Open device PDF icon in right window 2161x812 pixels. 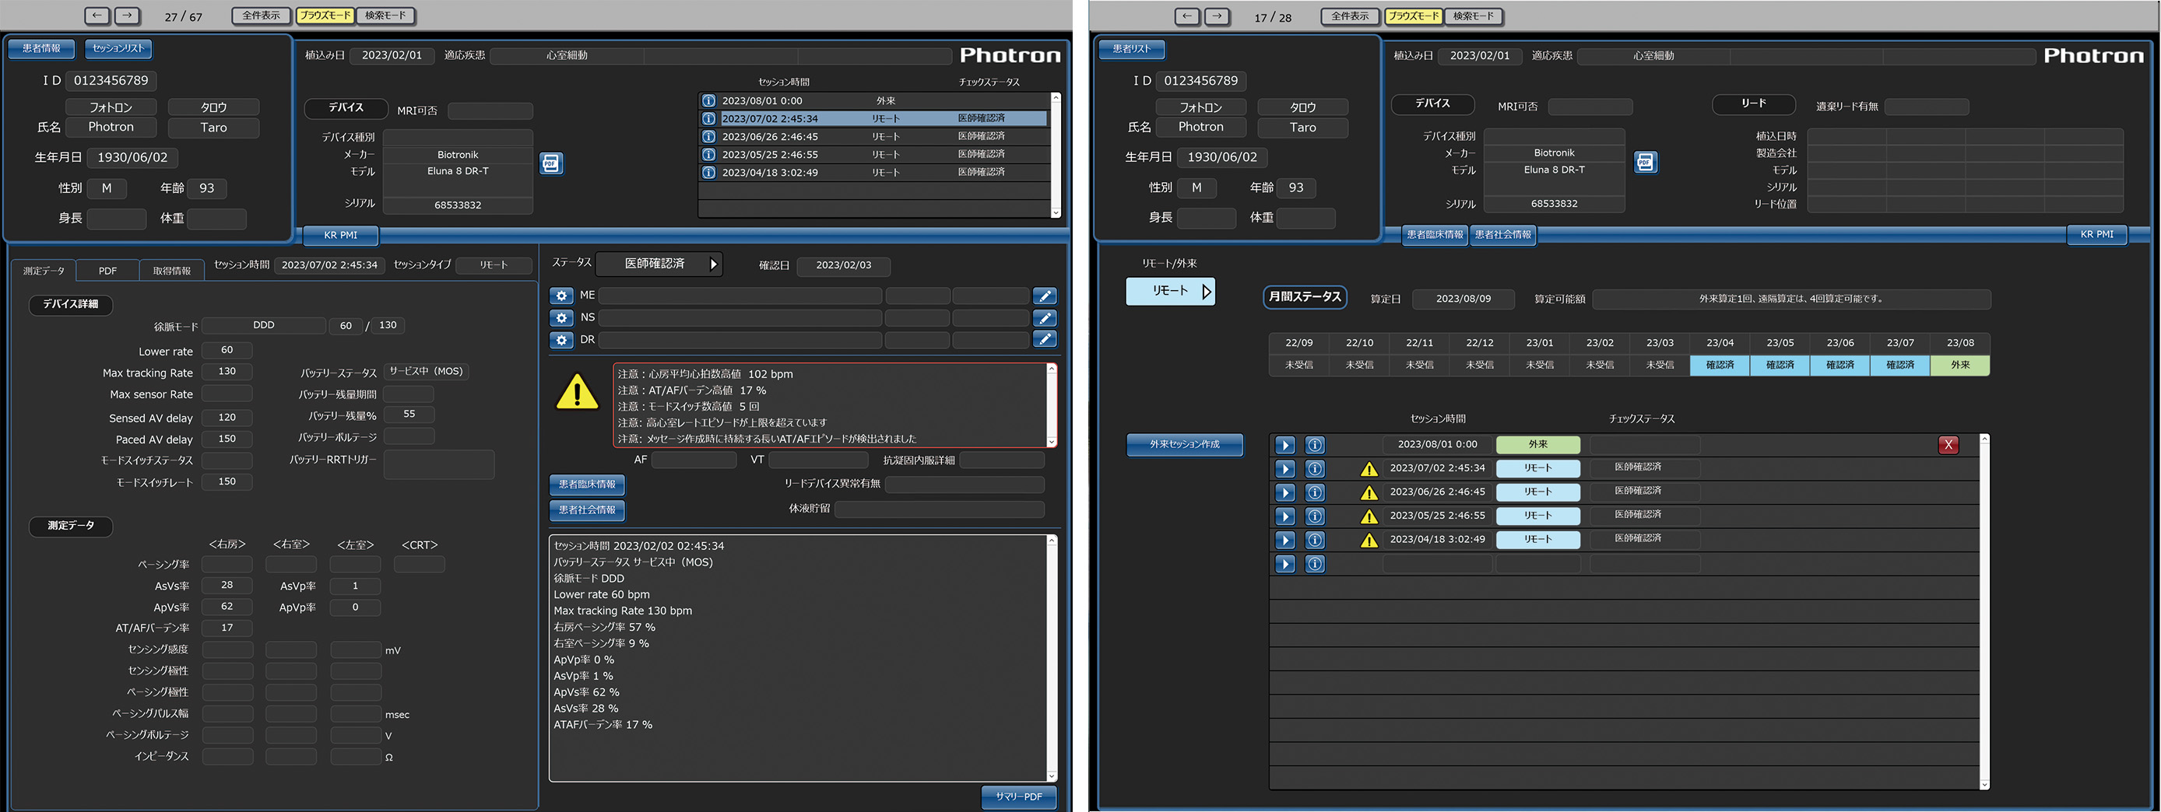(x=1646, y=163)
